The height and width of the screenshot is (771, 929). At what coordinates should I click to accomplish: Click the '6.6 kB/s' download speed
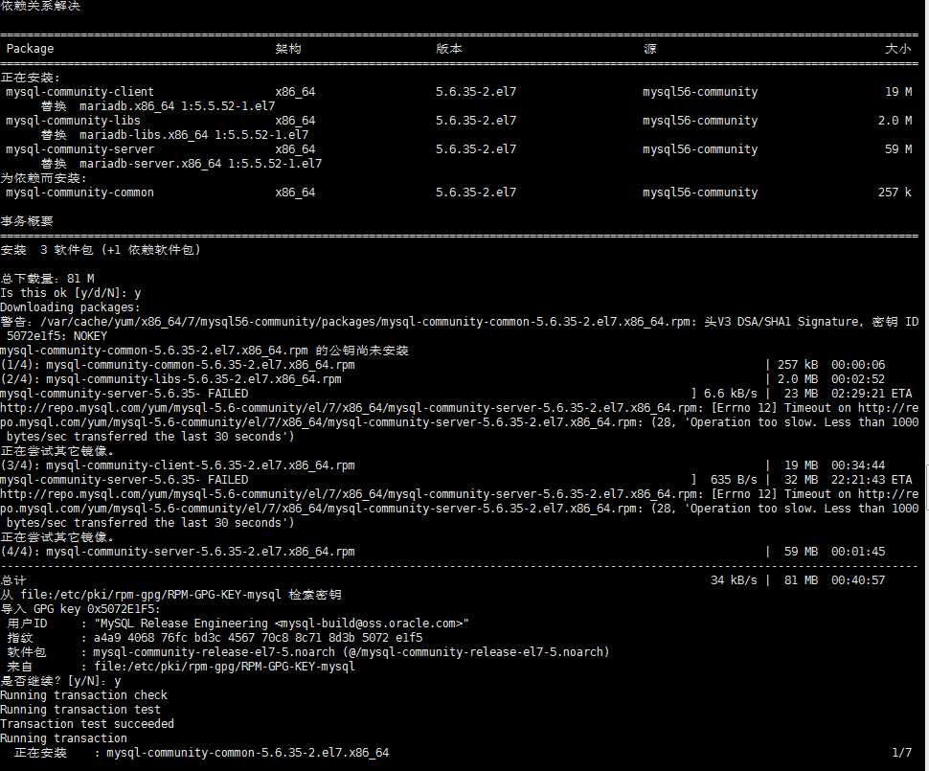click(x=730, y=394)
